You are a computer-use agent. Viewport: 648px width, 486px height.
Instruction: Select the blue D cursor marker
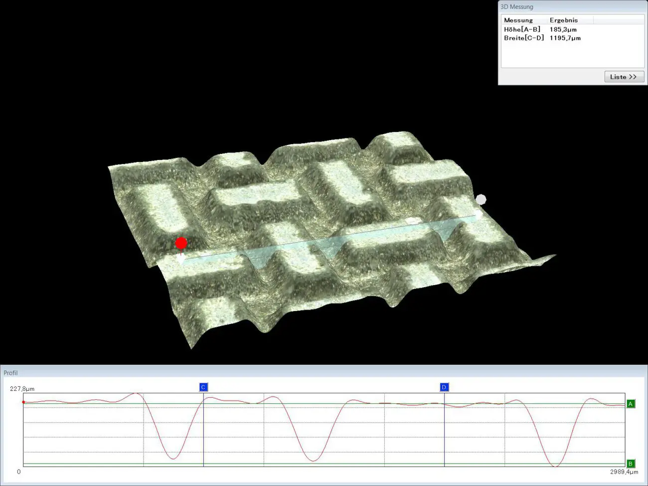click(444, 387)
